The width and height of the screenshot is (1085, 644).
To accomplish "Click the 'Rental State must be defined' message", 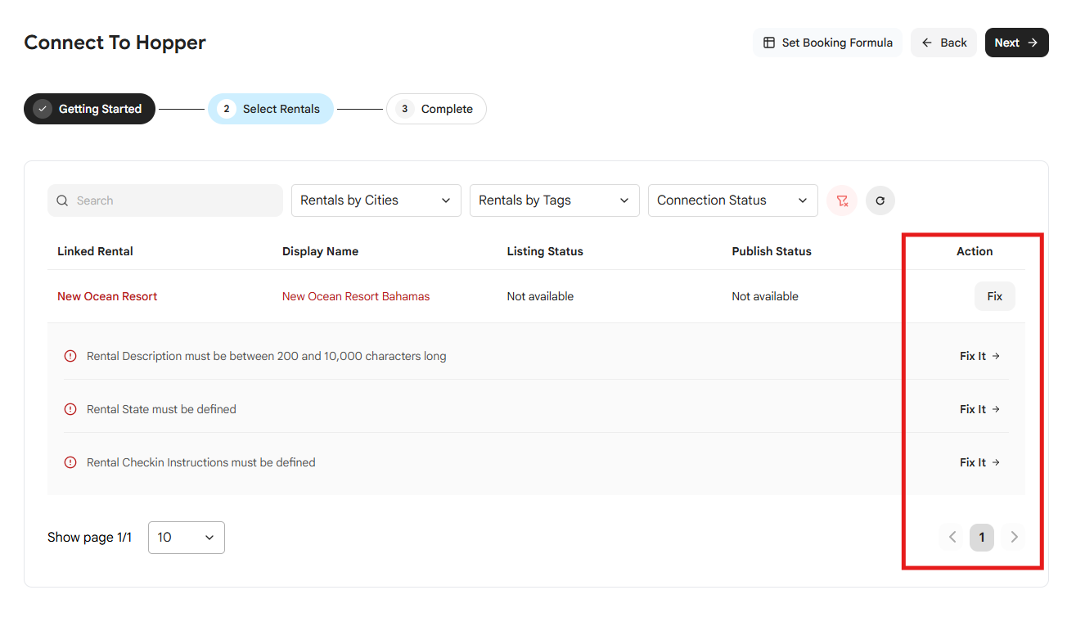I will pyautogui.click(x=161, y=409).
